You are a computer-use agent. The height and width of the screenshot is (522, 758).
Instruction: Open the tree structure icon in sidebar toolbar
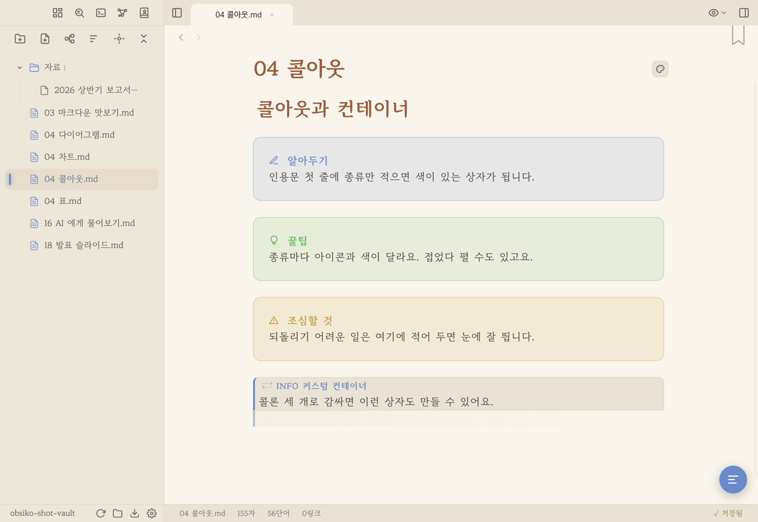coord(69,39)
